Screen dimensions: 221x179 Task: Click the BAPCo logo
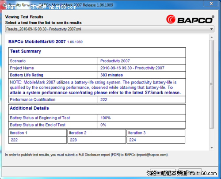[x=190, y=19]
